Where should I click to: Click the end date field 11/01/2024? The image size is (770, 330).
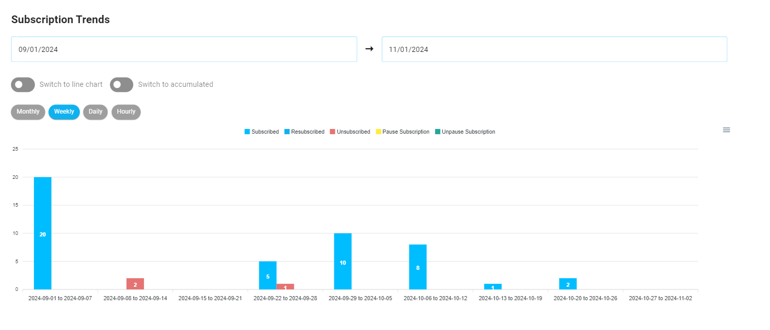pyautogui.click(x=554, y=49)
